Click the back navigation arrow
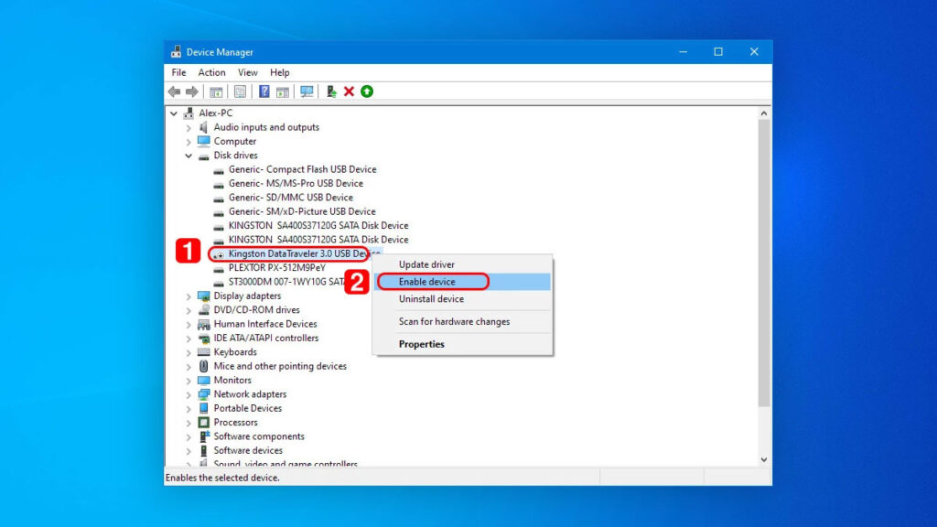Viewport: 937px width, 527px height. pos(174,91)
